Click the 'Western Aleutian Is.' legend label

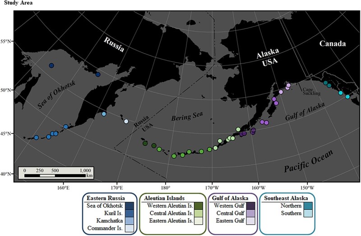click(x=170, y=206)
